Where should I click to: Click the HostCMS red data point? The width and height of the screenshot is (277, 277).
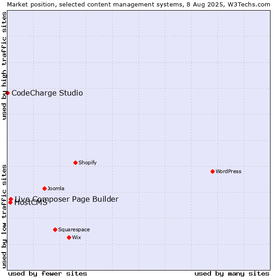click(x=11, y=202)
